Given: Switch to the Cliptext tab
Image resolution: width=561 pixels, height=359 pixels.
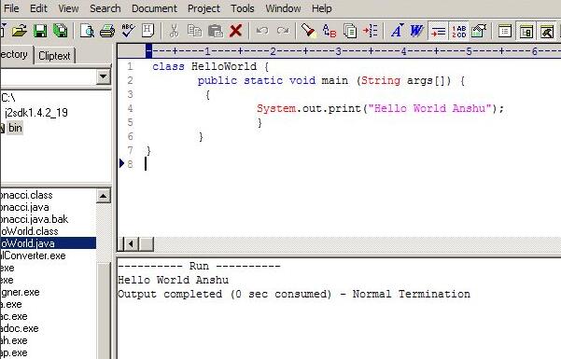Looking at the screenshot, I should 54,55.
